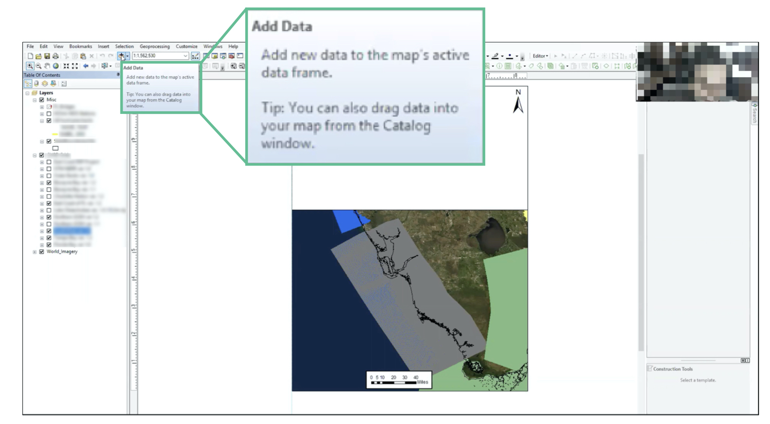Click the Print icon in the toolbar
The image size is (770, 424).
pyautogui.click(x=55, y=56)
